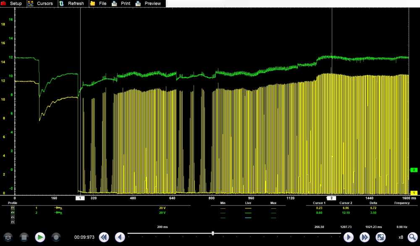Open the Setup menu

[12, 3]
